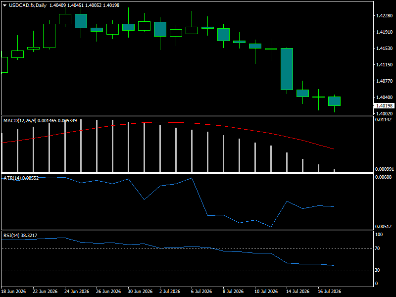Click the 24 Jun 2026 date label
The width and height of the screenshot is (396, 297).
[x=77, y=292]
